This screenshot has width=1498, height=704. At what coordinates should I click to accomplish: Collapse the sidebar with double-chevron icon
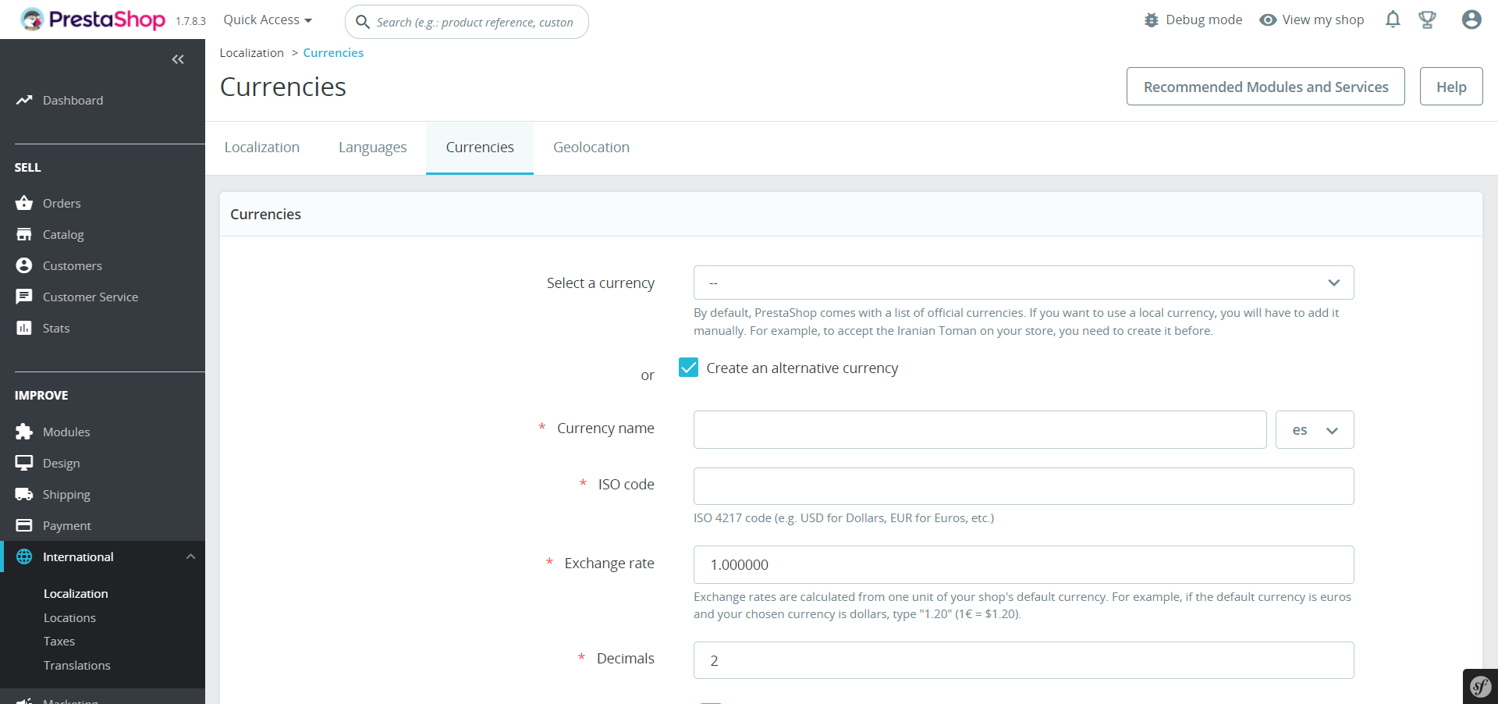(x=178, y=59)
